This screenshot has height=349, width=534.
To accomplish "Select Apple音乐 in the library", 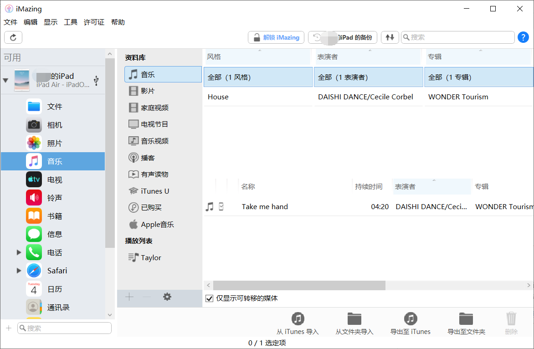I will click(x=163, y=224).
